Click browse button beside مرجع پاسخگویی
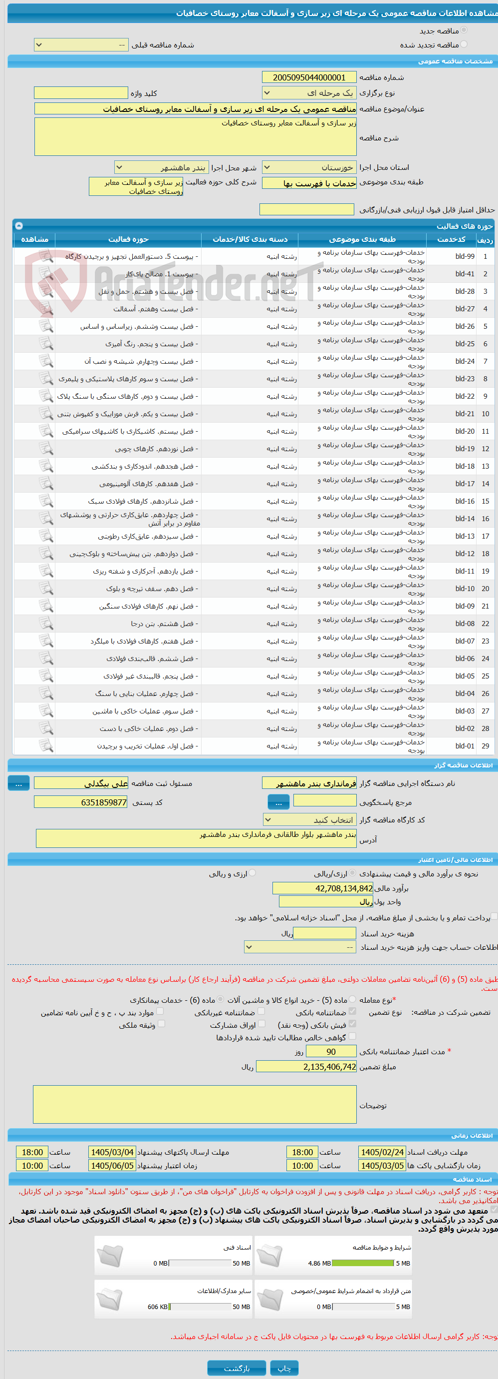 pos(278,802)
